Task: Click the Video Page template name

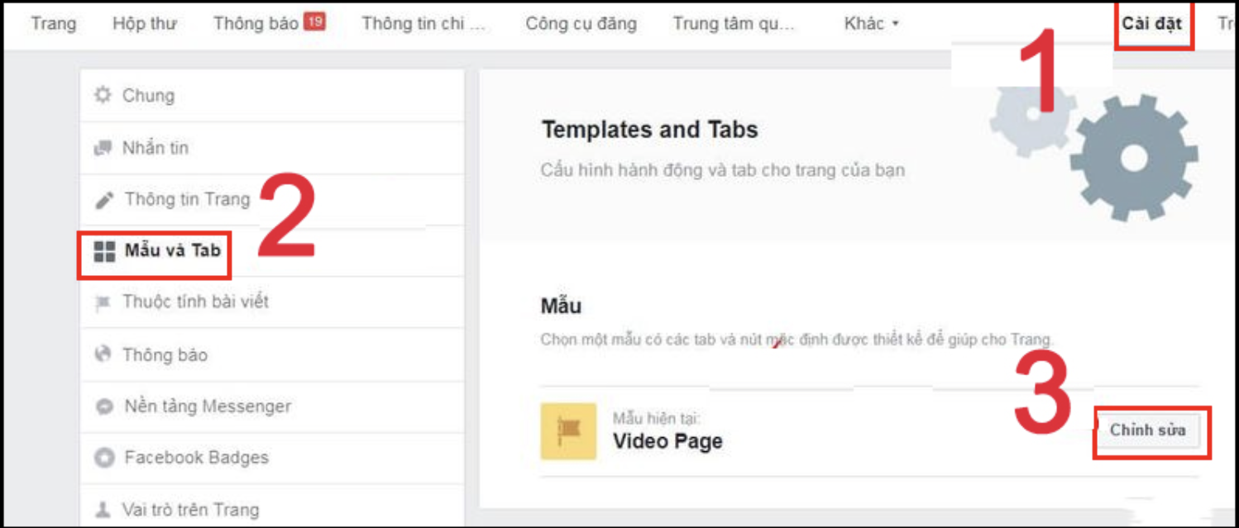Action: point(667,441)
